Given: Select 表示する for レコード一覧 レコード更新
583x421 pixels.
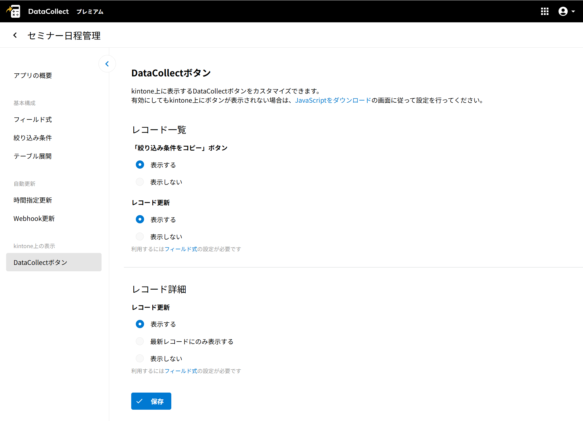Looking at the screenshot, I should coord(140,219).
